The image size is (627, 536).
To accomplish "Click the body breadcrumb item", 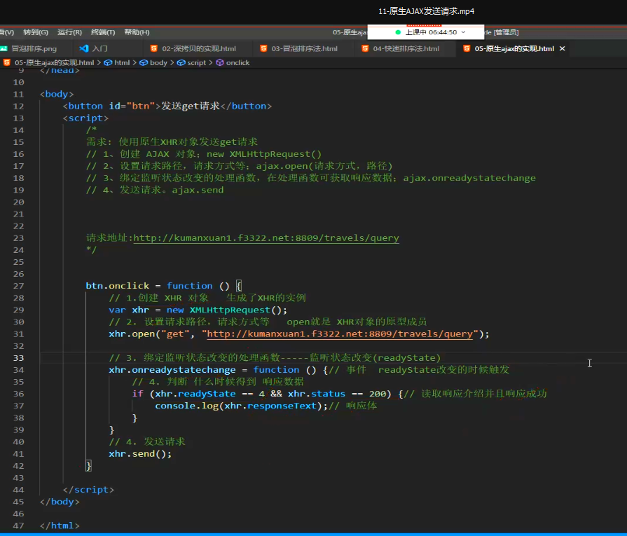I will [x=158, y=62].
